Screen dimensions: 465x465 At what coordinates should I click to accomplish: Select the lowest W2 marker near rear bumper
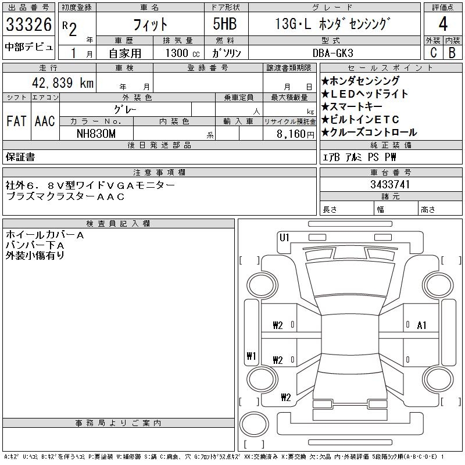point(285,398)
